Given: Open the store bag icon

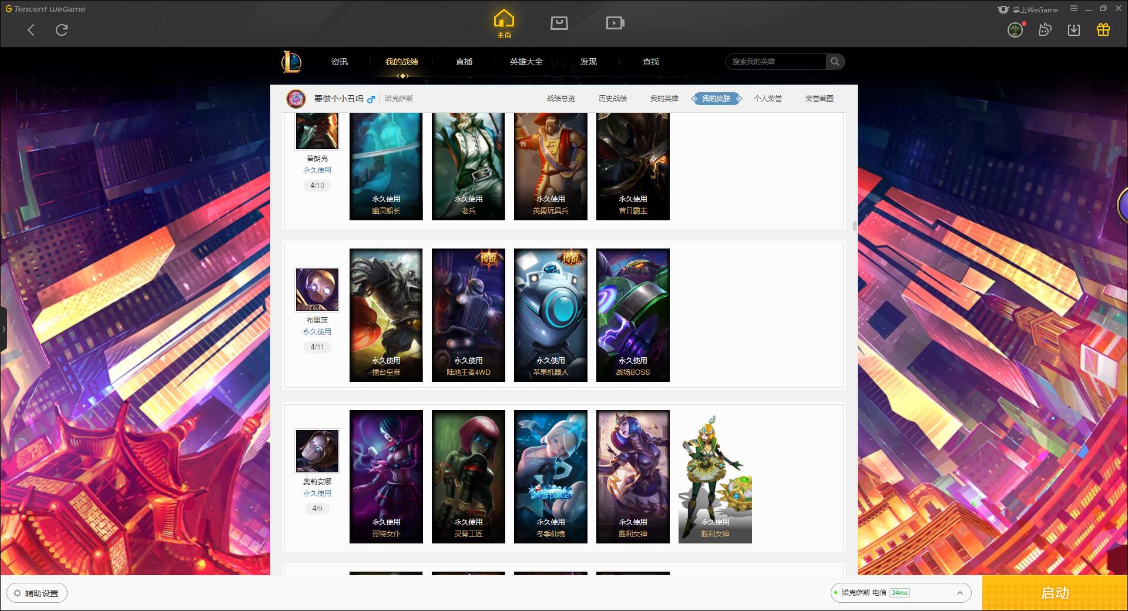Looking at the screenshot, I should (559, 23).
